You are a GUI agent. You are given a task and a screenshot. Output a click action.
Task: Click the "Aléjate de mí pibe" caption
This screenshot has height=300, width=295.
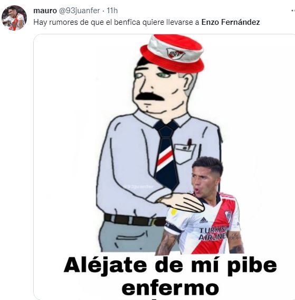point(170,266)
